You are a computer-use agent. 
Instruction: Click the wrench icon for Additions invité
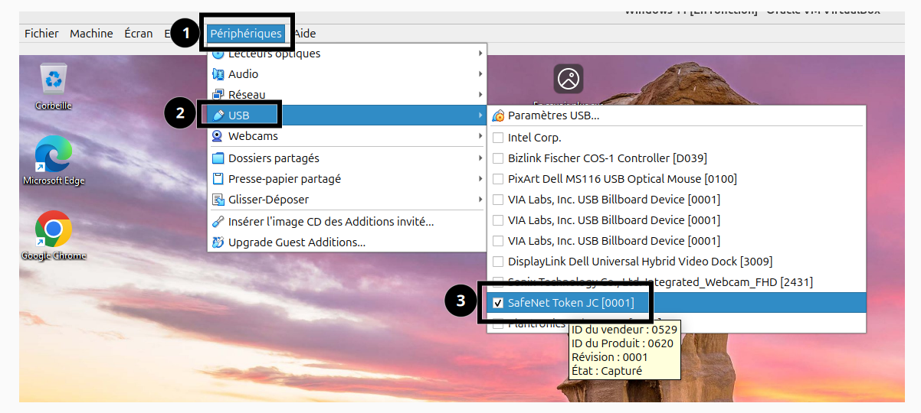coord(218,222)
